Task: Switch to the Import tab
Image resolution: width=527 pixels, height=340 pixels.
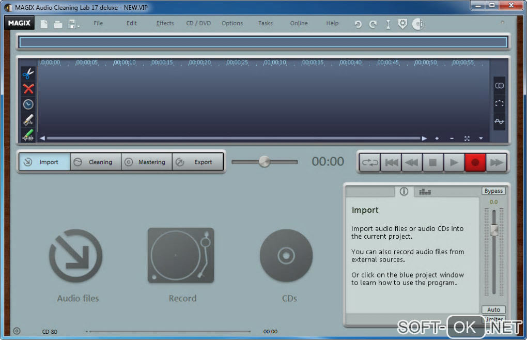Action: 44,162
